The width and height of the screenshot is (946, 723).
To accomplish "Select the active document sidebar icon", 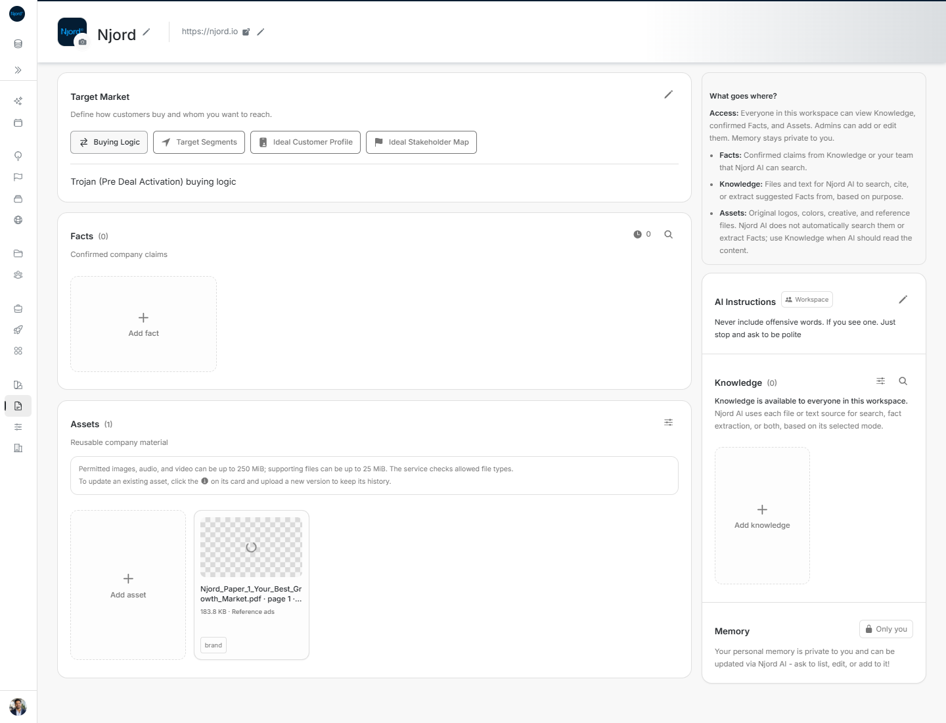I will coord(18,406).
